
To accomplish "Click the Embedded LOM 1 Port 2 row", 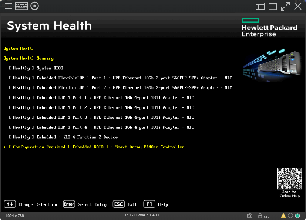I will tap(101, 108).
